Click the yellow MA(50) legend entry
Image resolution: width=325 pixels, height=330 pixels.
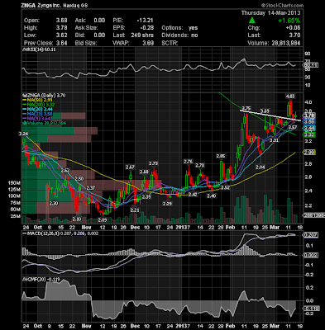tap(38, 100)
